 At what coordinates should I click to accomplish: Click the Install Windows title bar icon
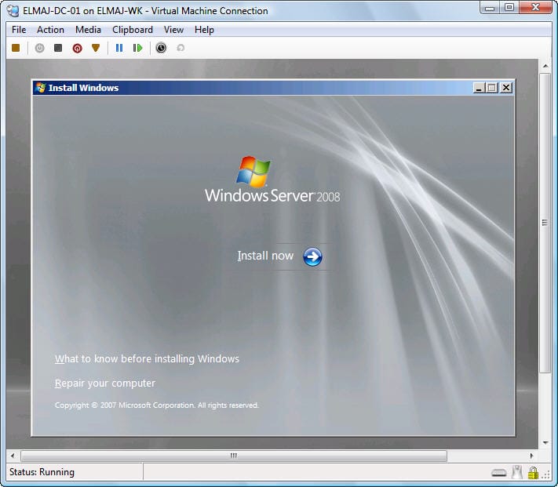41,88
